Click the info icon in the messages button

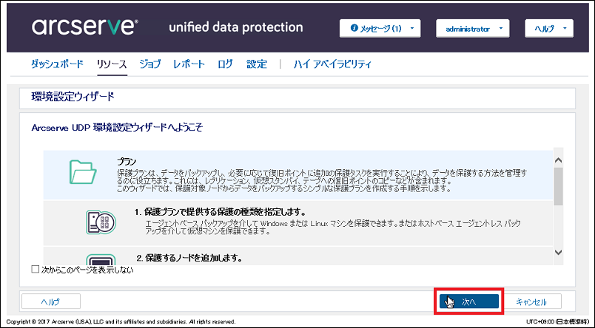coord(354,28)
